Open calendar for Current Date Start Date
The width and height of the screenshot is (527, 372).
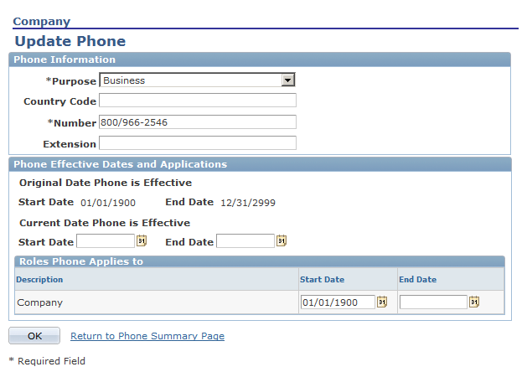coord(142,241)
